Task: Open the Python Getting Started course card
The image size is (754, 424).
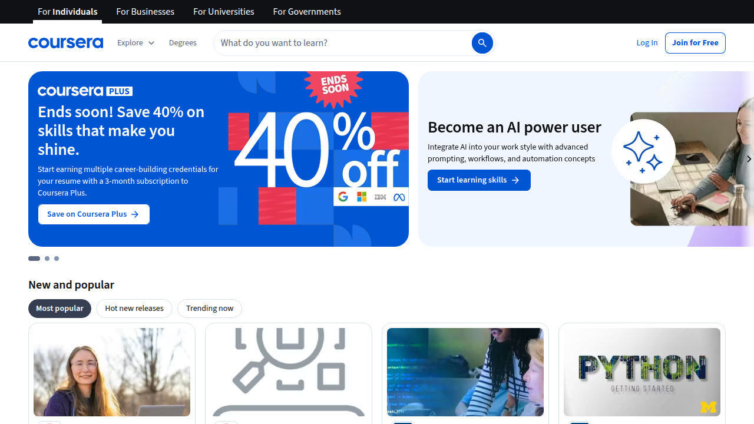Action: pyautogui.click(x=642, y=373)
